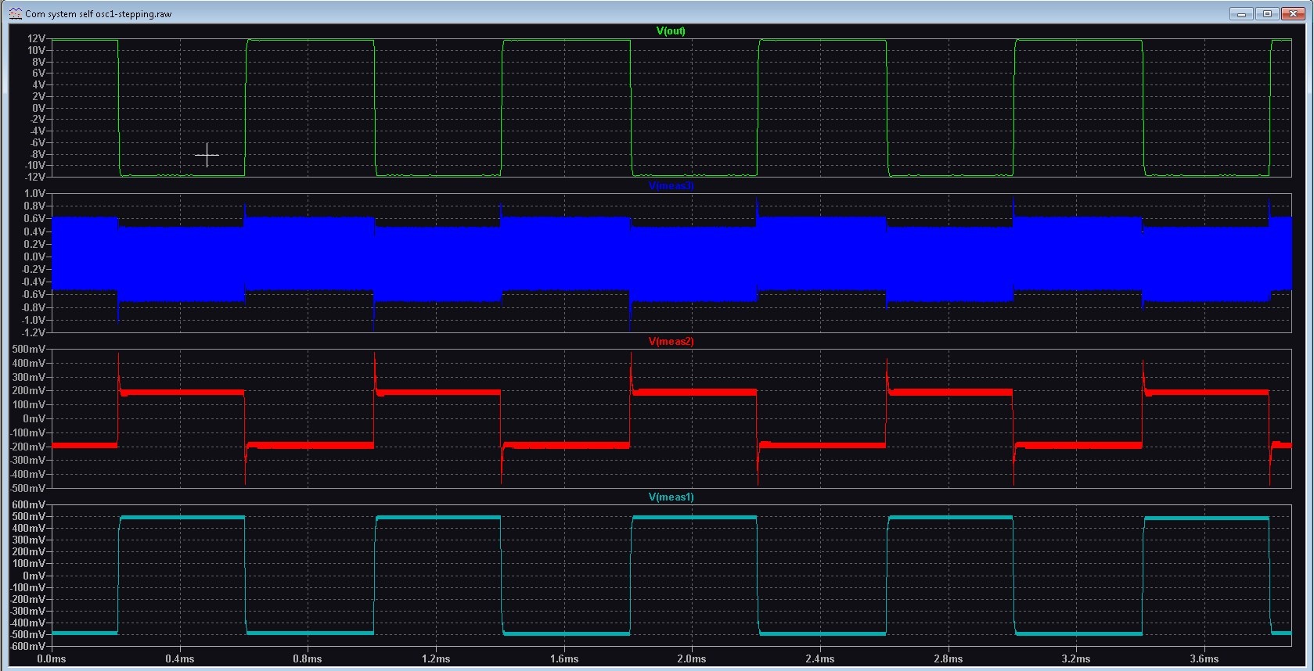Screen dimensions: 1314x671
Task: Click the 0V axis label in V(out) pane
Action: point(38,108)
